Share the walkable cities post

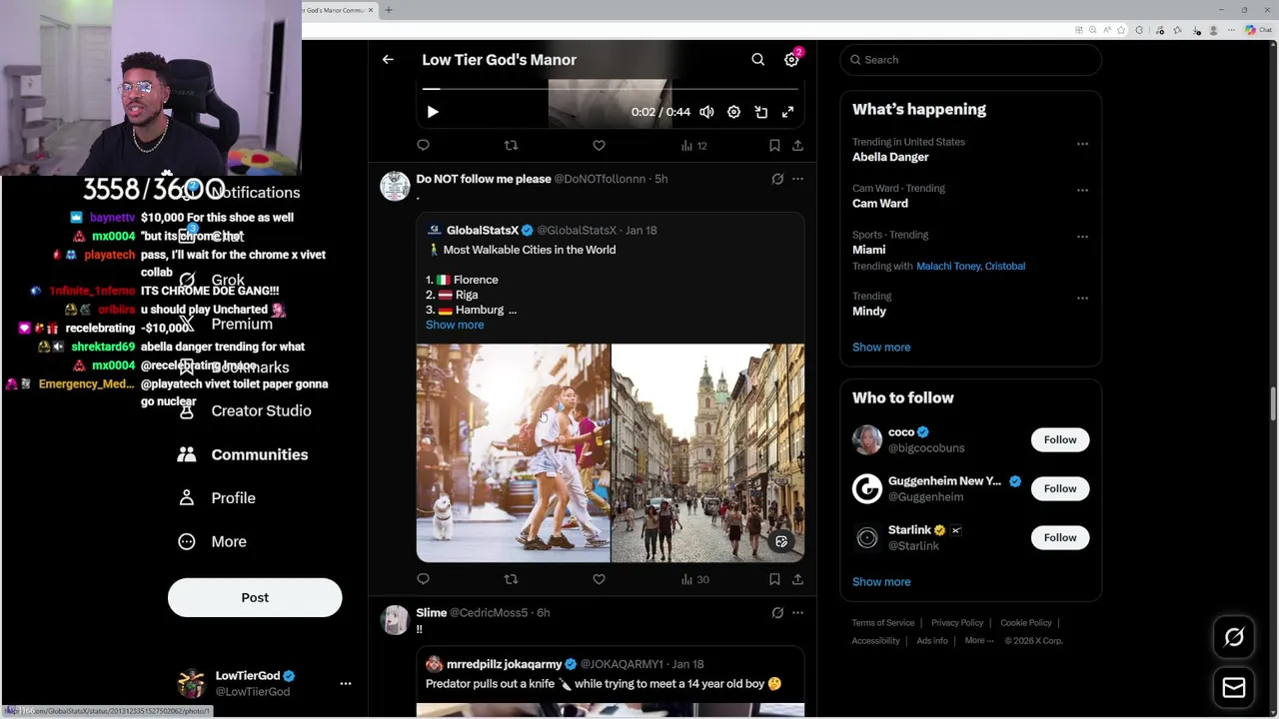[x=797, y=579]
